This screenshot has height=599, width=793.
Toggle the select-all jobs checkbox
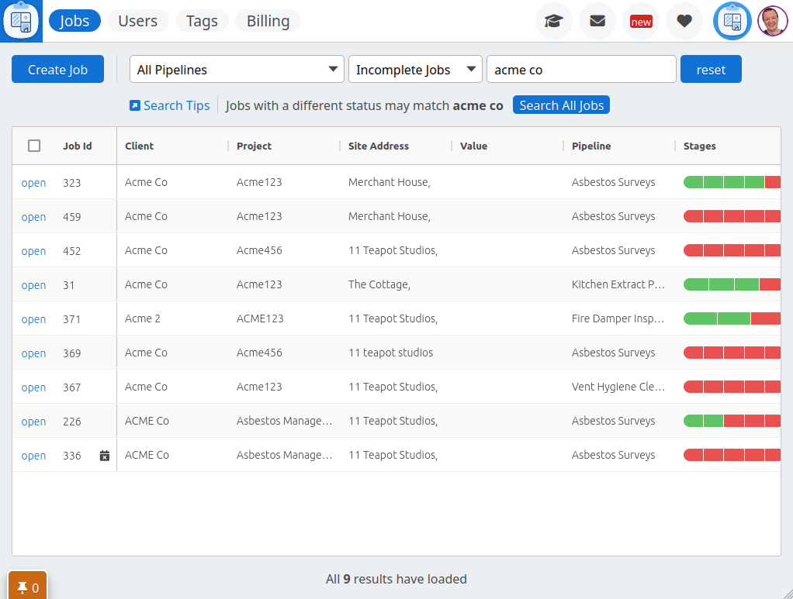(34, 146)
